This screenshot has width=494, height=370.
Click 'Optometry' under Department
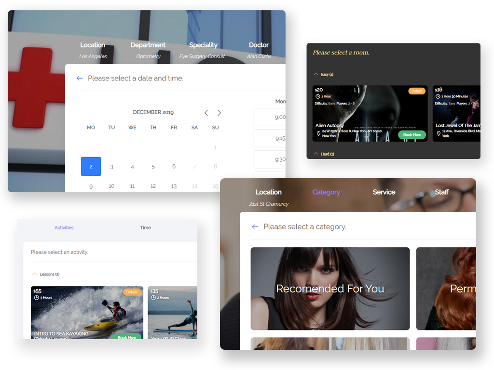pyautogui.click(x=149, y=56)
